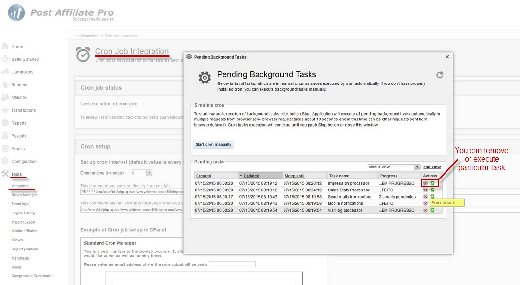This screenshot has width=520, height=285.
Task: Remove the Send mails from outbox task
Action: point(425,197)
